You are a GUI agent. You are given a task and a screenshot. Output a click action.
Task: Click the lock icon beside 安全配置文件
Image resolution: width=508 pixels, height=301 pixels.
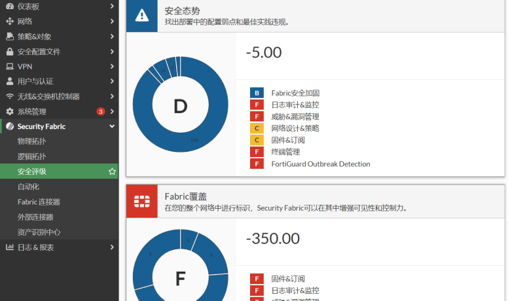coord(10,52)
